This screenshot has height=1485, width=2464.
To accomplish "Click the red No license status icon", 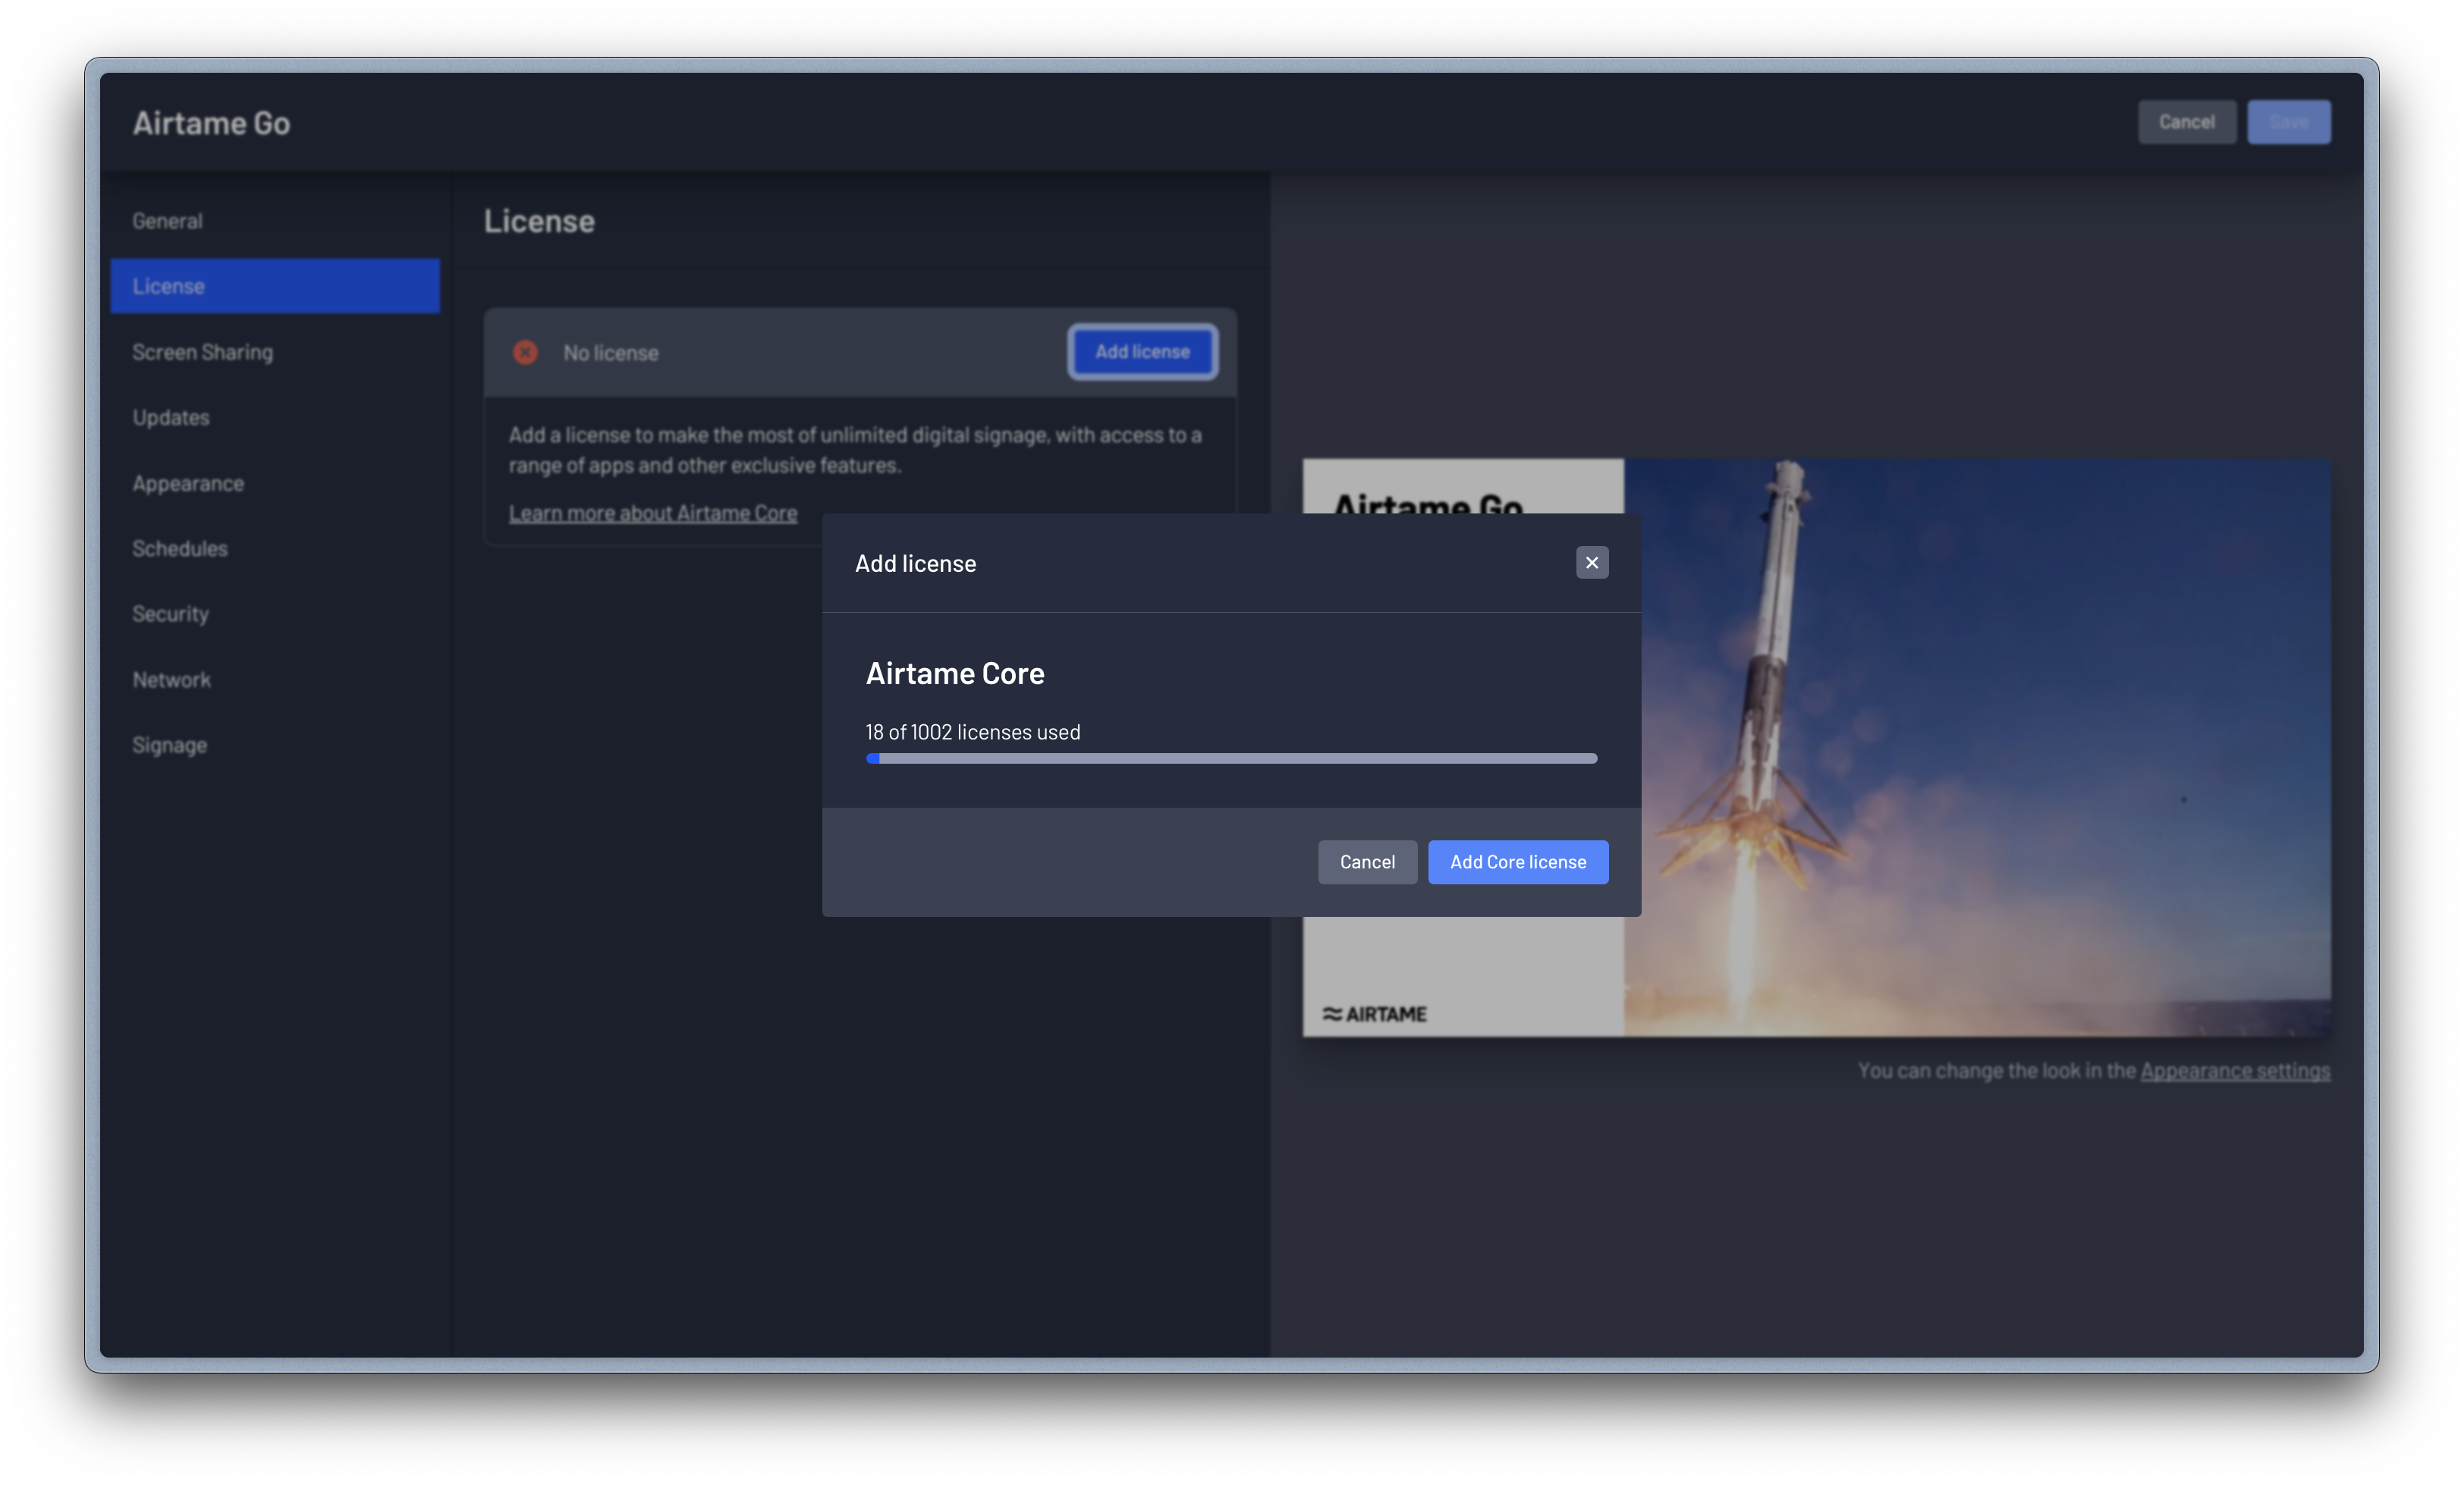I will click(525, 352).
